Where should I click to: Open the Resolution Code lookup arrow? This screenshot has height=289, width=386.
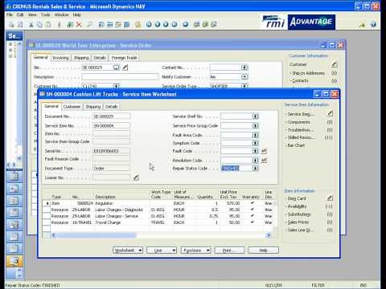[256, 161]
